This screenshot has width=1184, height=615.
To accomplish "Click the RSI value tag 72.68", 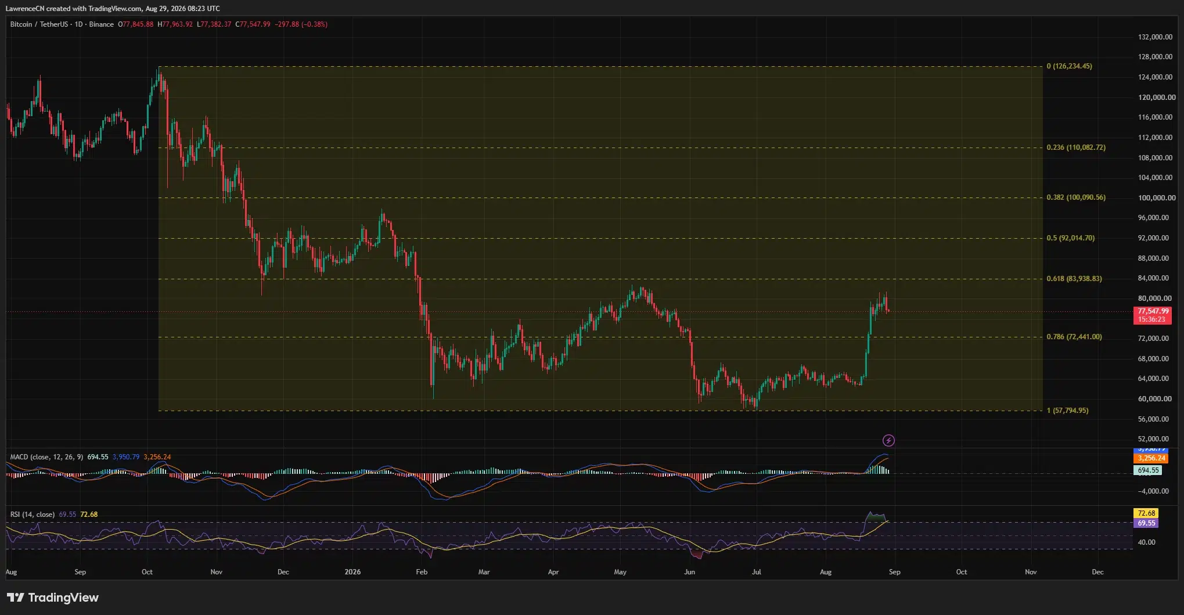I will pyautogui.click(x=1146, y=513).
